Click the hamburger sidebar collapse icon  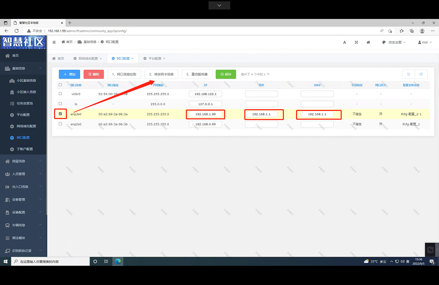(54, 42)
